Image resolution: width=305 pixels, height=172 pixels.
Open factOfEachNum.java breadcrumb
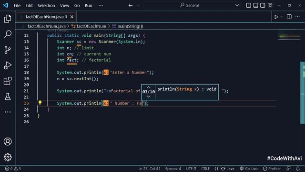[47, 26]
